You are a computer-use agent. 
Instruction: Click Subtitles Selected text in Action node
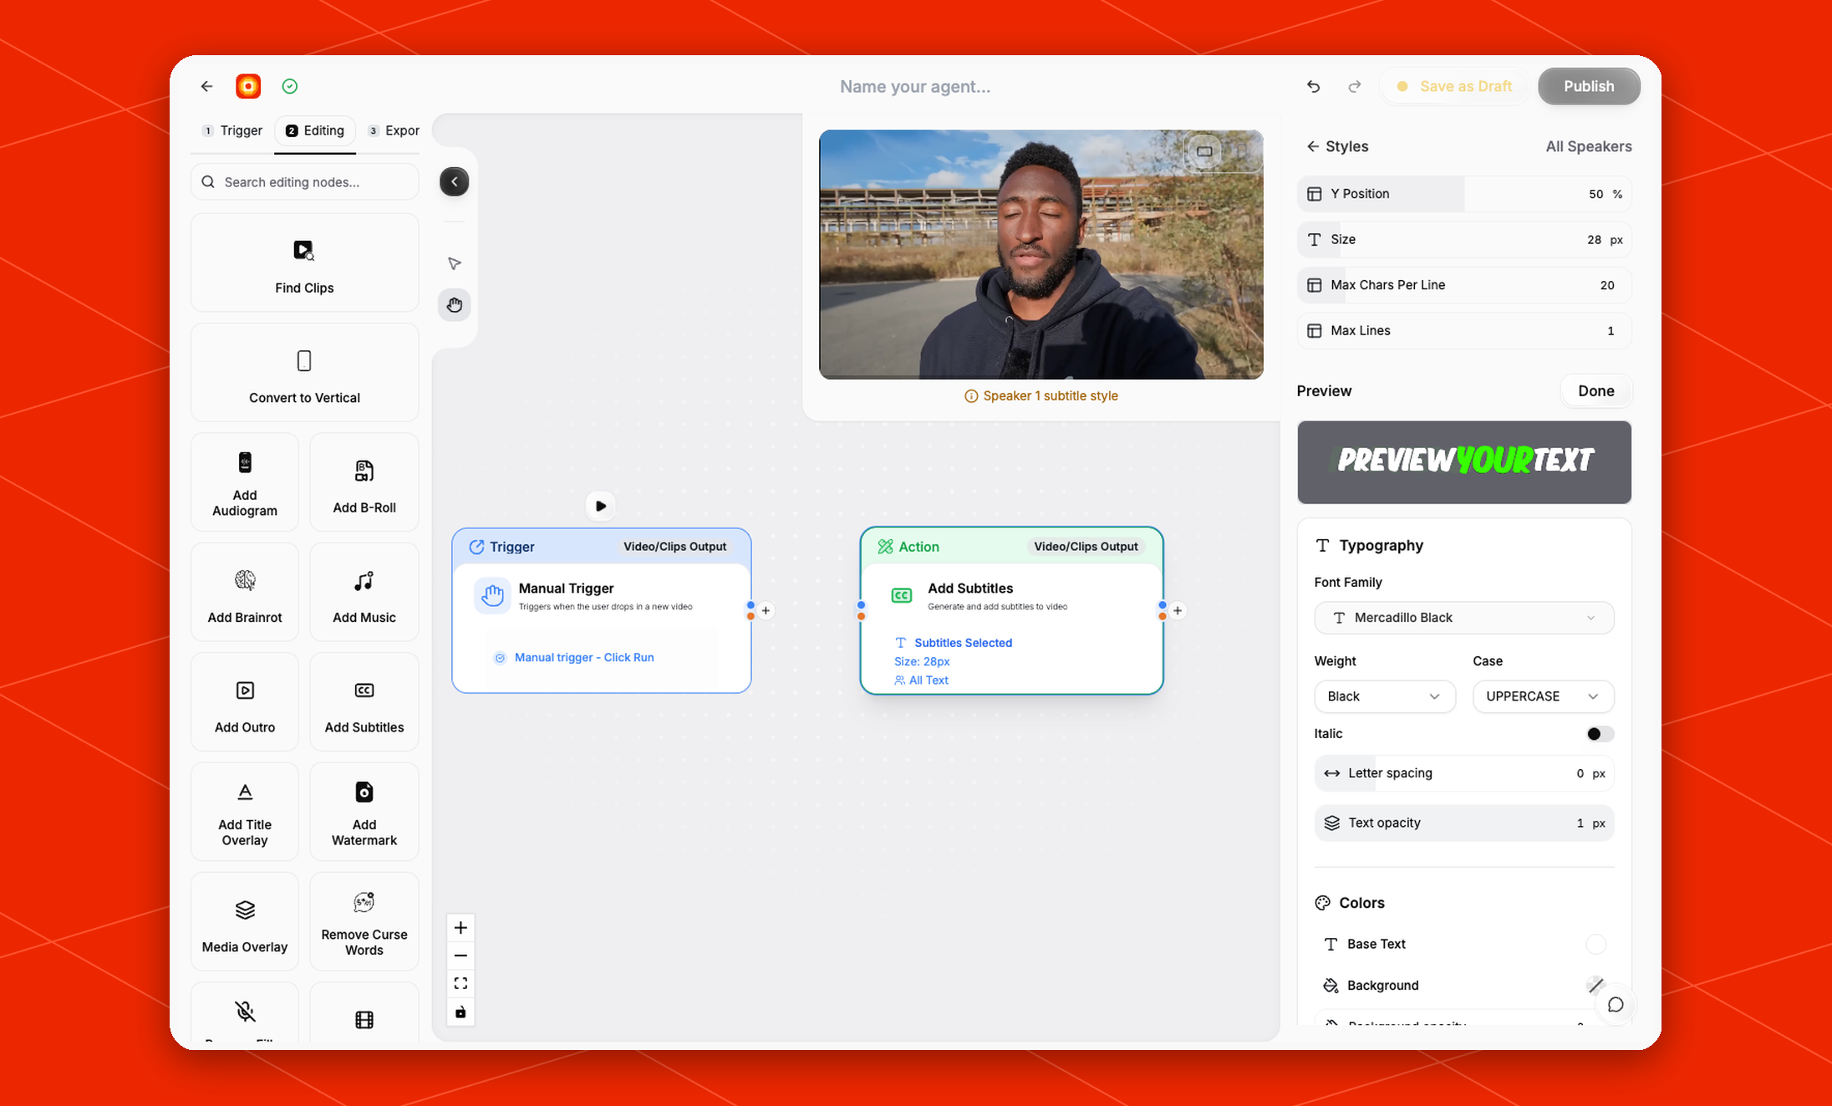click(963, 643)
